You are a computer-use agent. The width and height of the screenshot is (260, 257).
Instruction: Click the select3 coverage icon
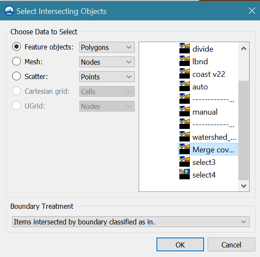point(185,162)
